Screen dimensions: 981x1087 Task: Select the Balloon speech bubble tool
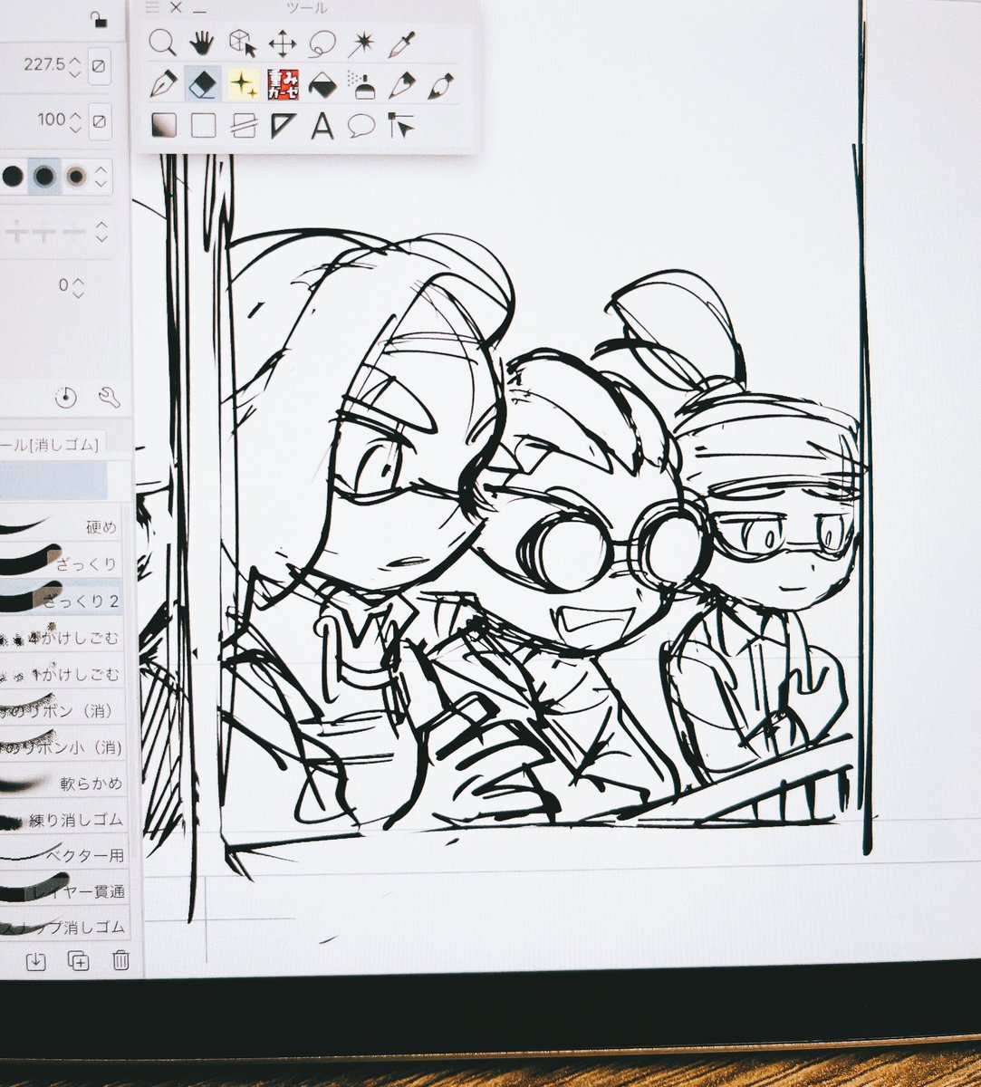(361, 125)
